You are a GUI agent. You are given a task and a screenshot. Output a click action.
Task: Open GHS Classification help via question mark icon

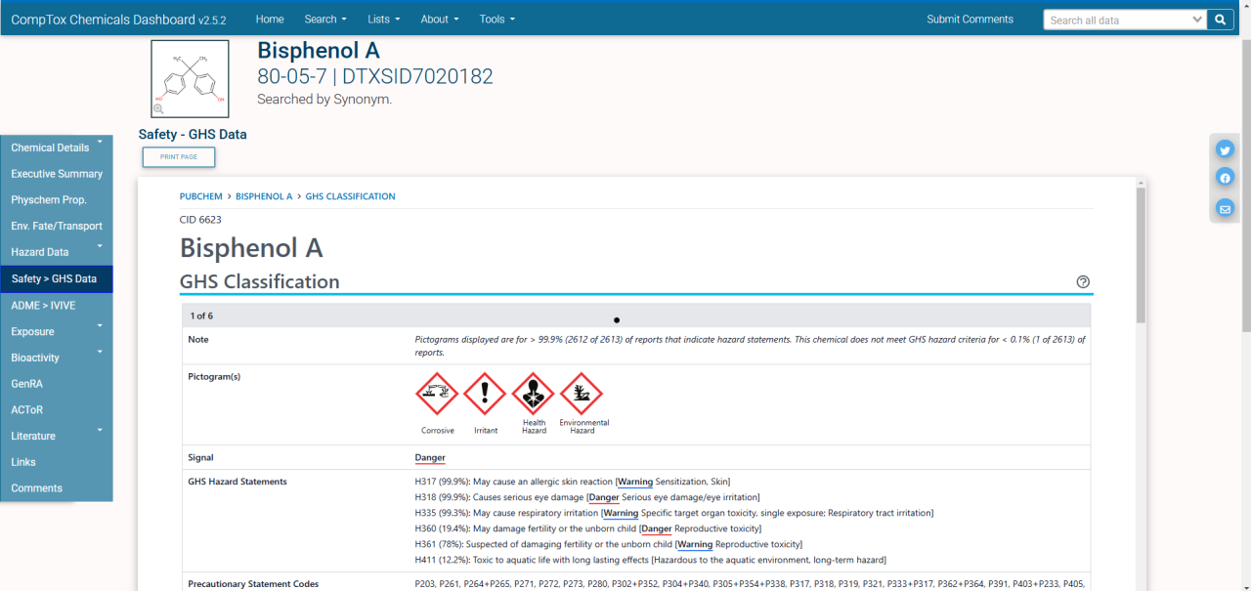(x=1083, y=281)
